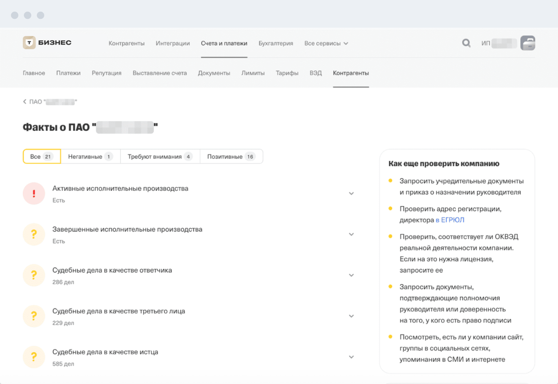
Task: Go back via the ПАО breadcrumb link
Action: tap(50, 102)
